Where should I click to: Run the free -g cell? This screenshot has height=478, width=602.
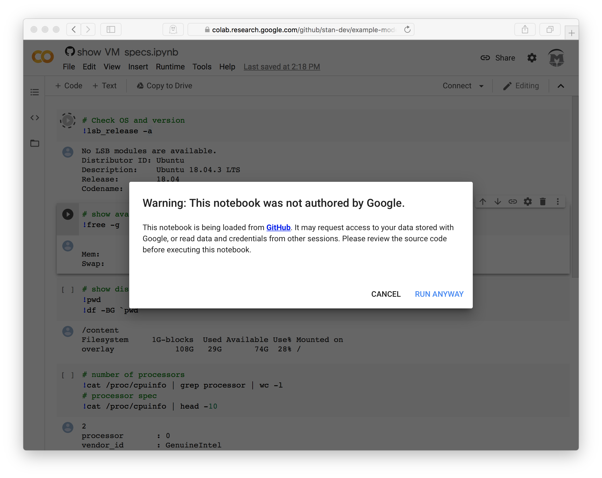click(68, 214)
